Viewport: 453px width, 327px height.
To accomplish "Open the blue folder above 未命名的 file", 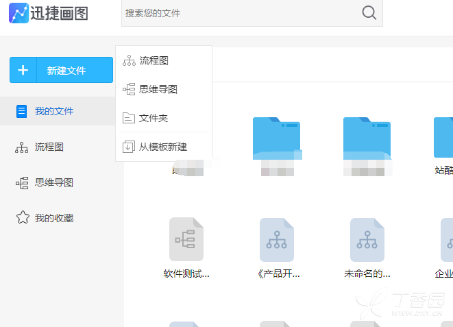I will tap(367, 138).
